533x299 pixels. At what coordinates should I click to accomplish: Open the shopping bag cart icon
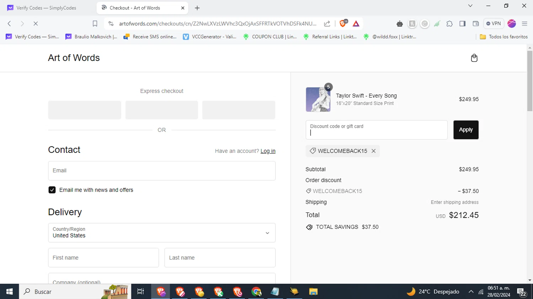point(474,58)
